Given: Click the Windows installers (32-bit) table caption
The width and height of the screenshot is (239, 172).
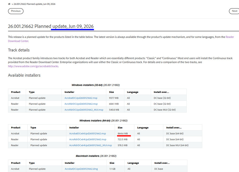Looking at the screenshot, I should [96, 85].
